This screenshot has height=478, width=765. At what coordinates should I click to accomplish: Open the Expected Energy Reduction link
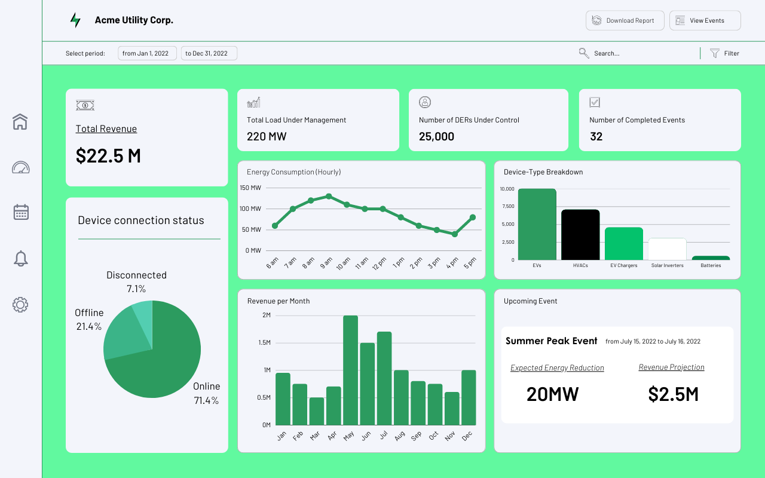click(x=557, y=368)
